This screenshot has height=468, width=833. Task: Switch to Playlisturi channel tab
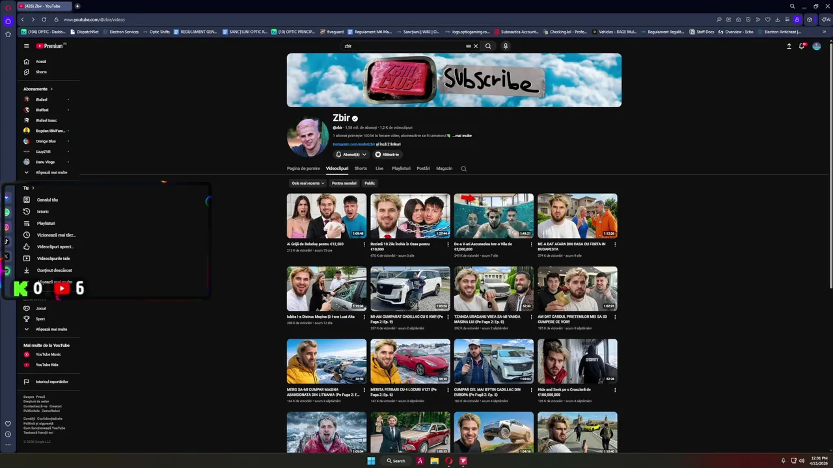point(401,168)
